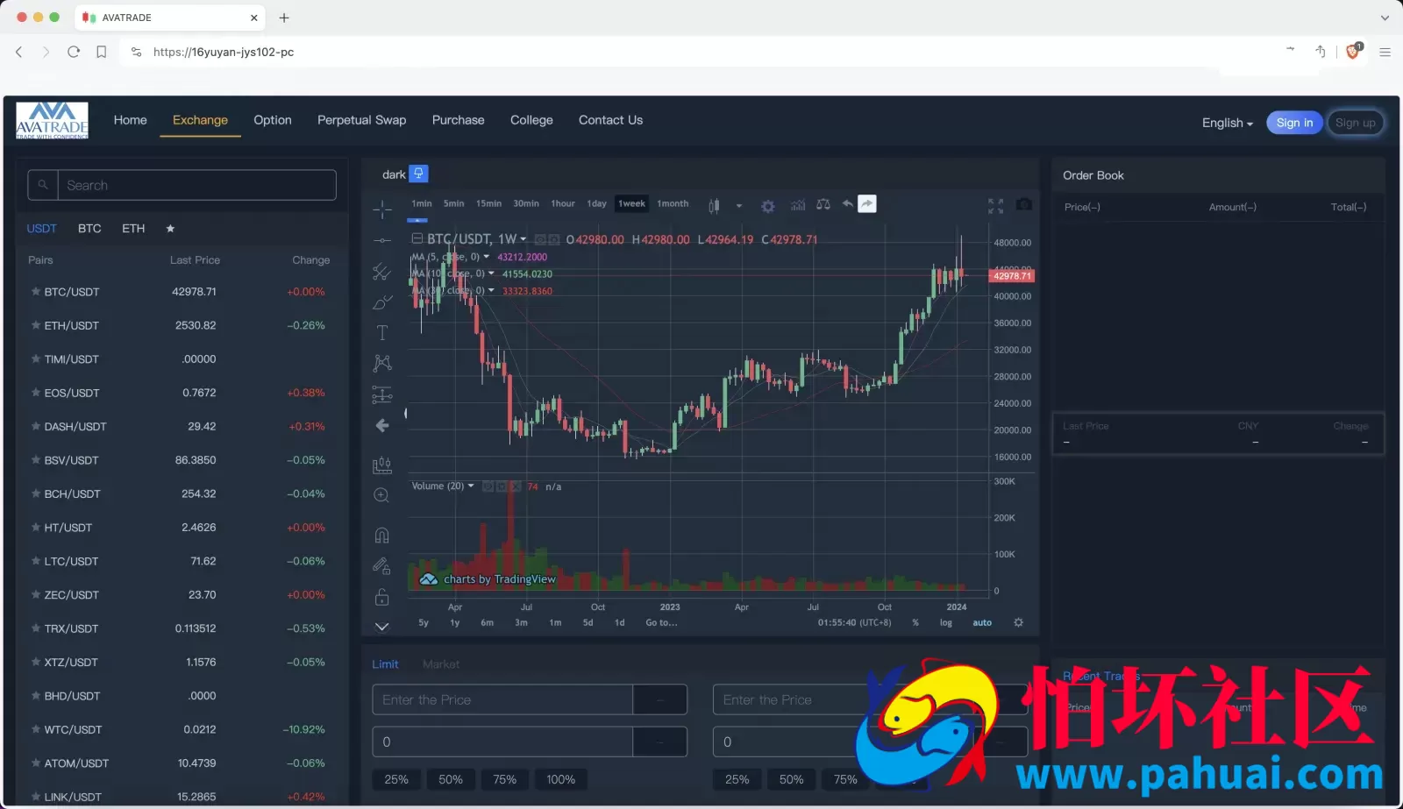This screenshot has width=1403, height=809.
Task: Click the Go to... date button
Action: (x=661, y=622)
